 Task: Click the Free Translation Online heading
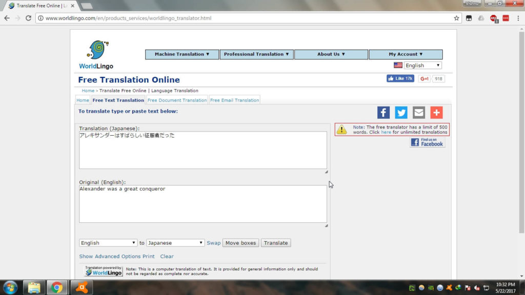click(129, 79)
